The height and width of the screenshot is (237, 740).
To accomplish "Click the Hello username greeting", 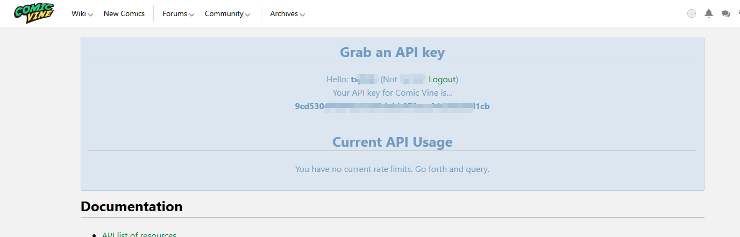I will pyautogui.click(x=352, y=80).
